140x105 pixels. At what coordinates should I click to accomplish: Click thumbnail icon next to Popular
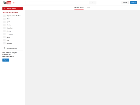coord(4,16)
